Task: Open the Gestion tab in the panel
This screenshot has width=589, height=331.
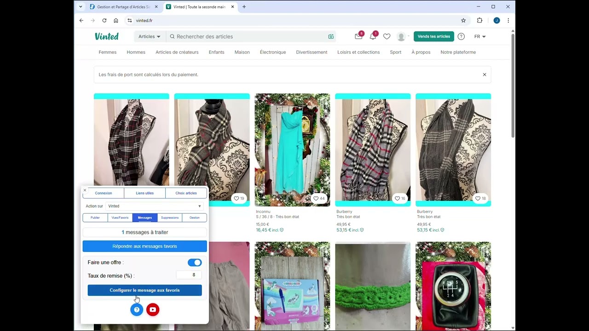Action: [195, 217]
